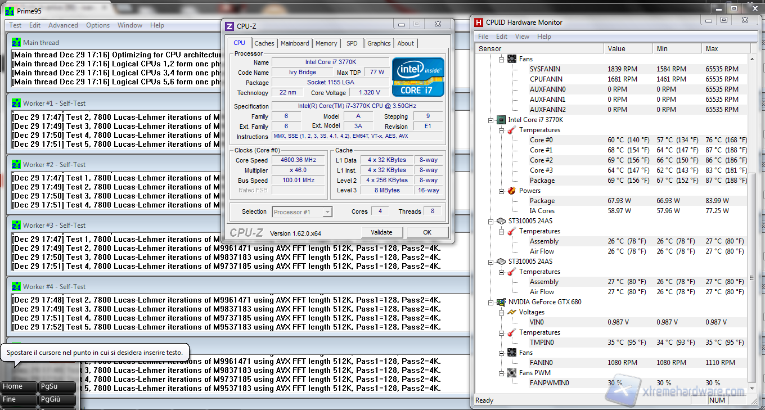Screen dimensions: 765x410
Task: Click the Powers flame icon under the CPU
Action: pos(511,191)
